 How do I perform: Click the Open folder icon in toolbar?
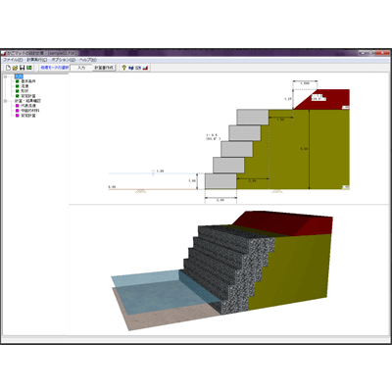tap(15, 68)
